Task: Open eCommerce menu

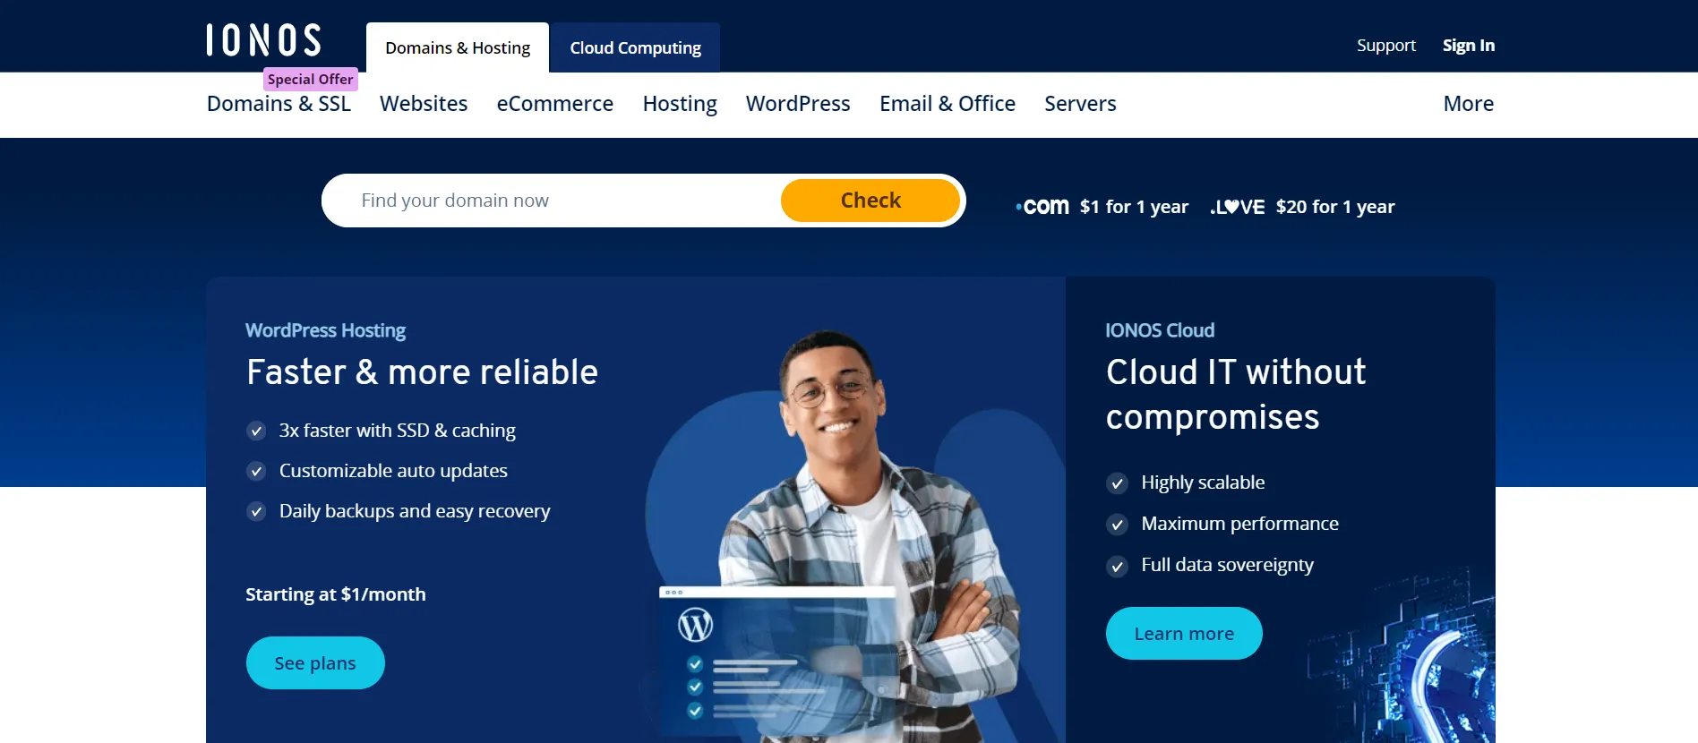Action: [x=555, y=104]
